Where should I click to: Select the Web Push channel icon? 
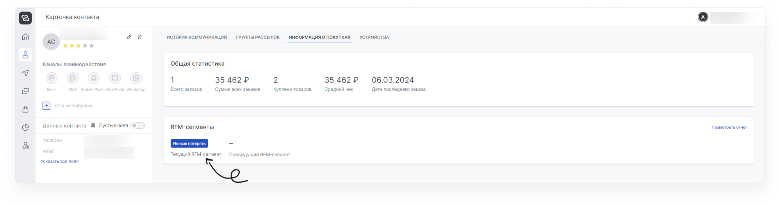point(115,78)
